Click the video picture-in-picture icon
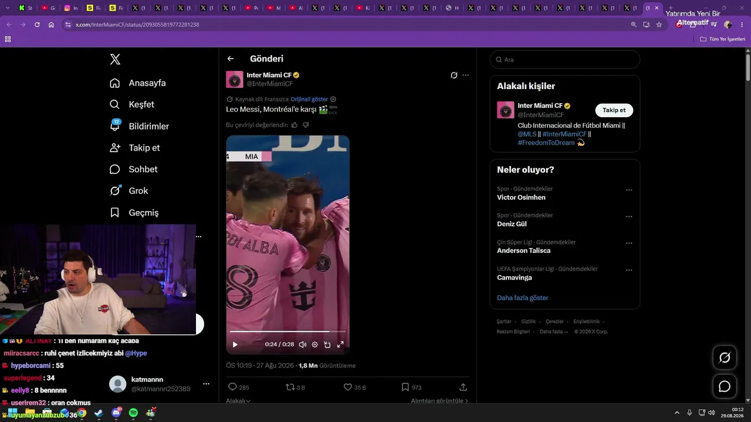 click(x=327, y=345)
